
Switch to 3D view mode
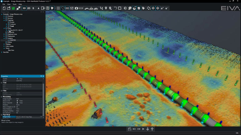pos(24,8)
